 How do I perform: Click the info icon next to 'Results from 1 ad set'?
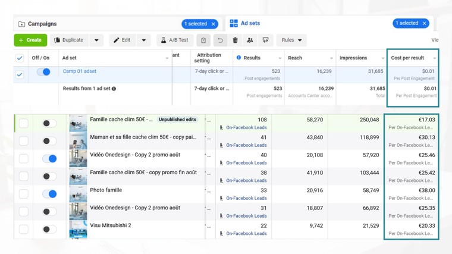coord(114,89)
